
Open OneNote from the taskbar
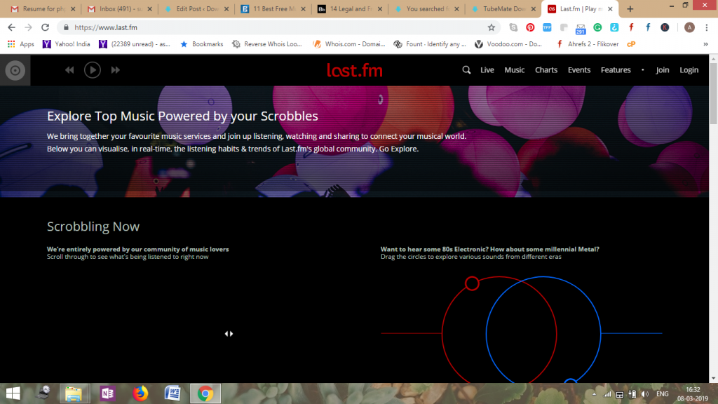[107, 393]
